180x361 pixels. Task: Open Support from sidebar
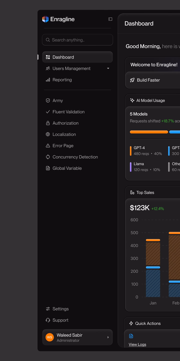pyautogui.click(x=77, y=320)
